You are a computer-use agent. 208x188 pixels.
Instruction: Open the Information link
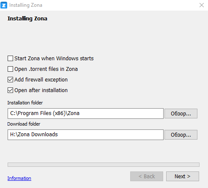click(19, 178)
